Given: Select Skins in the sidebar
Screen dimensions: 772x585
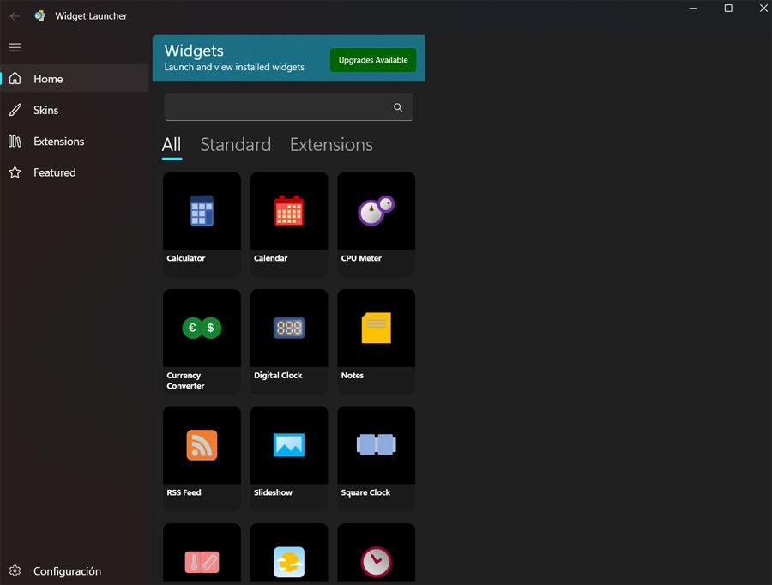Looking at the screenshot, I should tap(47, 110).
